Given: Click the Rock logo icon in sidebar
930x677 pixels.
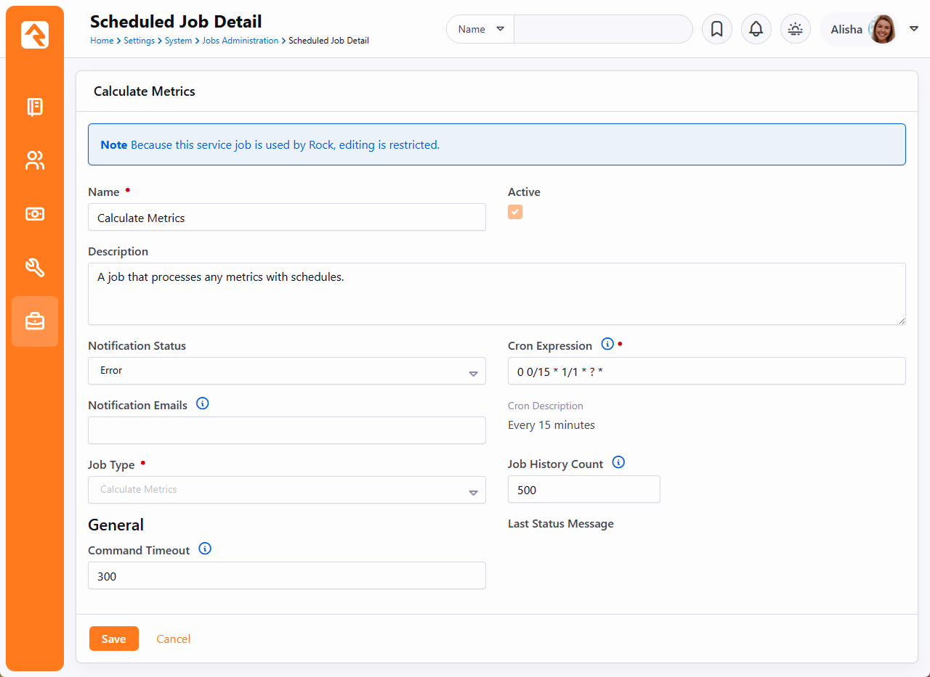Looking at the screenshot, I should coord(35,35).
